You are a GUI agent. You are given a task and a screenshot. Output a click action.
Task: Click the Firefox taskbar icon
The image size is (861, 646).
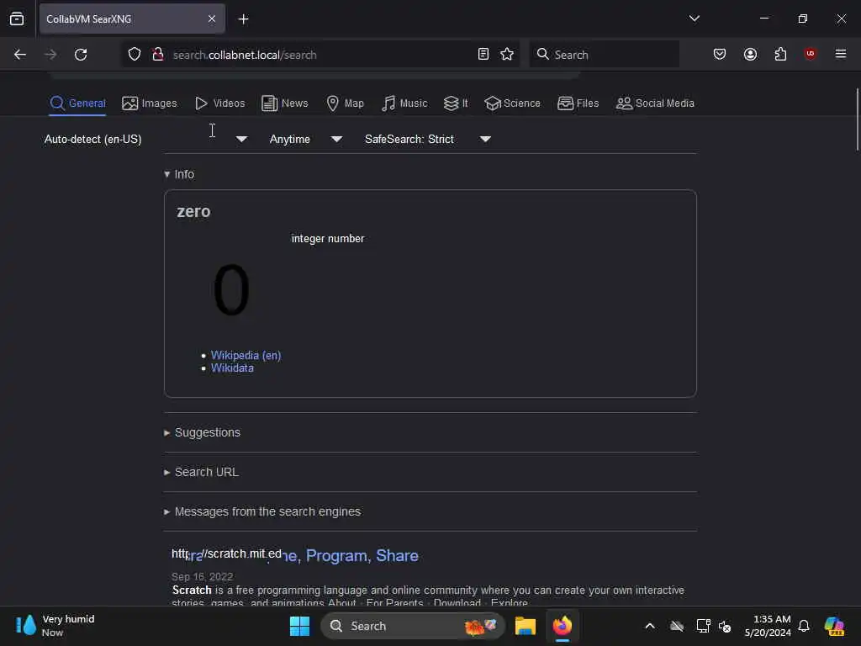(x=563, y=626)
